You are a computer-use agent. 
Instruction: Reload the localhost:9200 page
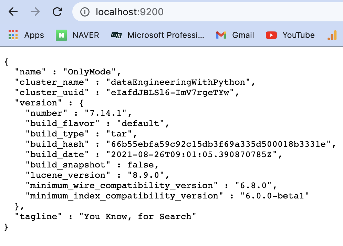[x=57, y=12]
